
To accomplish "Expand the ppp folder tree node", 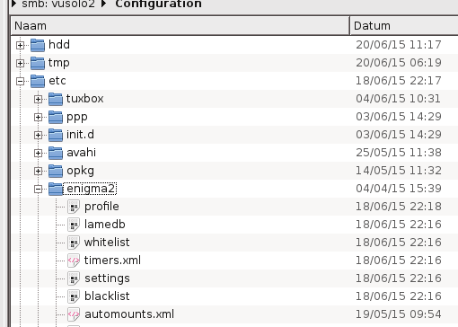I will click(38, 117).
